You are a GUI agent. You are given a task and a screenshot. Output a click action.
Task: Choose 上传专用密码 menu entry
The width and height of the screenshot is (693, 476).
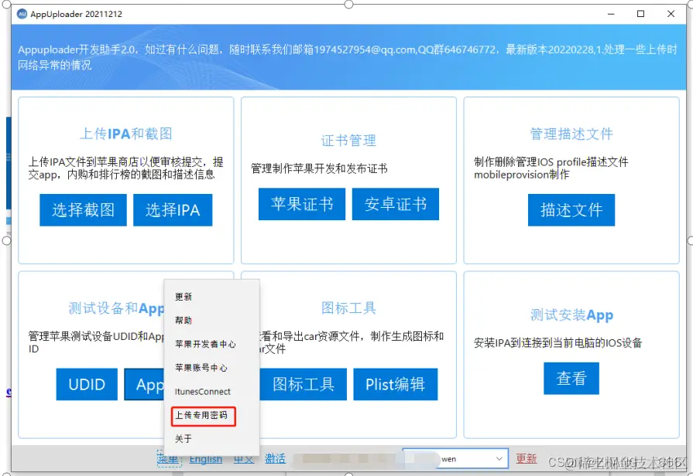click(201, 415)
